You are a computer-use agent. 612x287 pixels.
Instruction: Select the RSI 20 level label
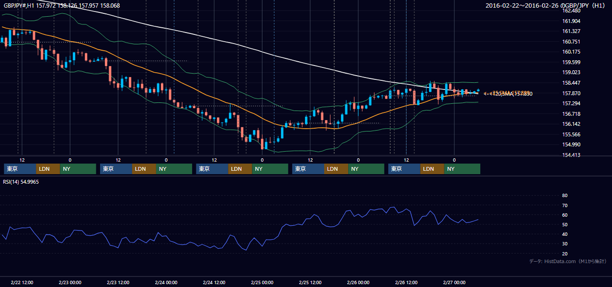click(x=565, y=254)
